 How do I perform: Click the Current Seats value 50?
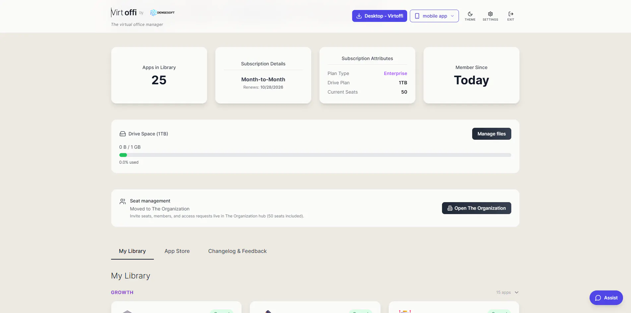tap(404, 92)
